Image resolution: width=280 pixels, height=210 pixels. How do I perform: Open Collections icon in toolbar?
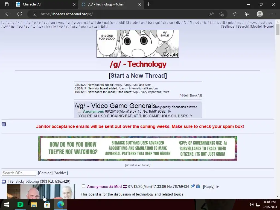(x=247, y=14)
